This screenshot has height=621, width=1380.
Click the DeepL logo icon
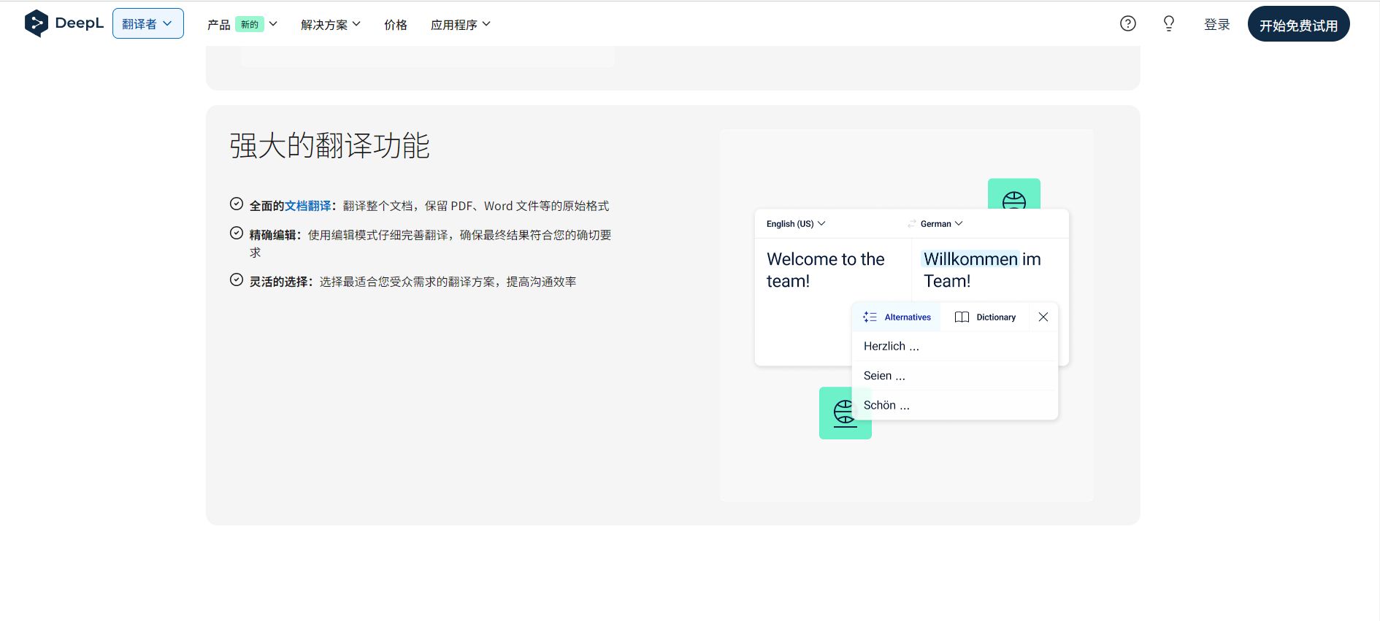point(36,23)
